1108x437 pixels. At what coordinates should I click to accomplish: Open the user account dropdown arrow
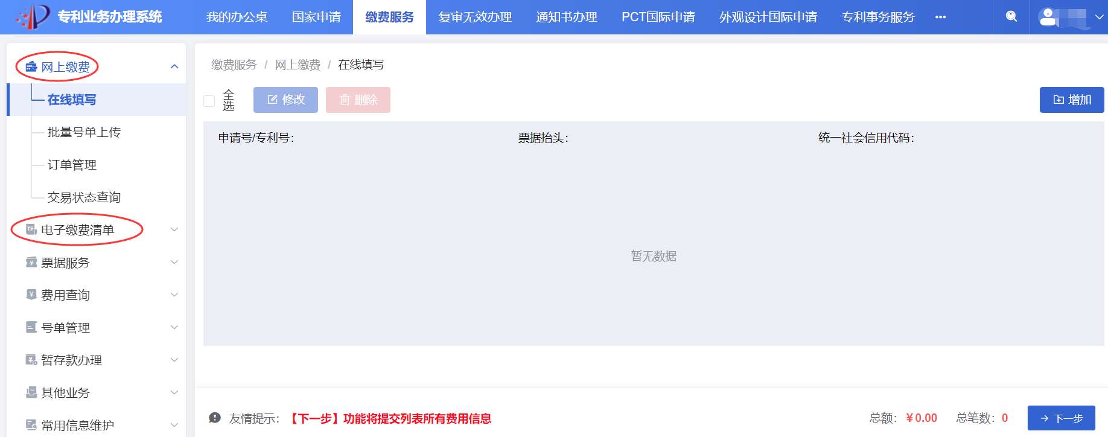click(1100, 17)
